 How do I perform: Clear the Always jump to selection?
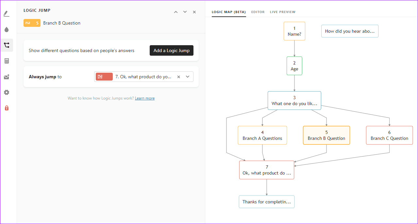pos(178,77)
